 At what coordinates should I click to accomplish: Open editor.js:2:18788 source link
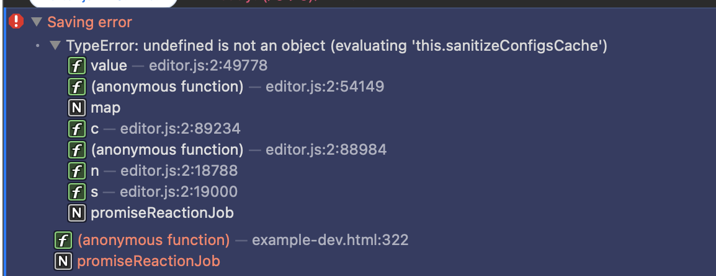click(179, 171)
